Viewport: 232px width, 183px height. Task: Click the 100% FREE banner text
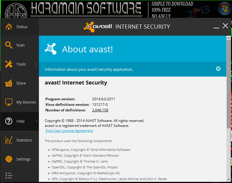(161, 10)
